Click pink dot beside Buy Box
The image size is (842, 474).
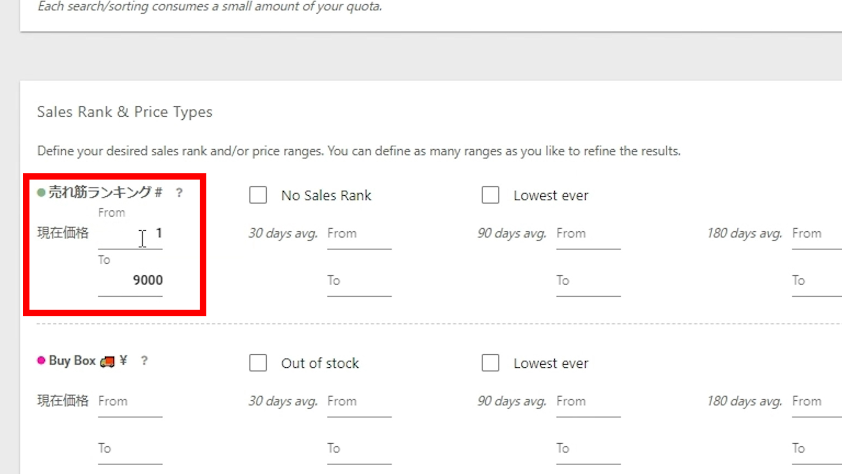pyautogui.click(x=41, y=360)
